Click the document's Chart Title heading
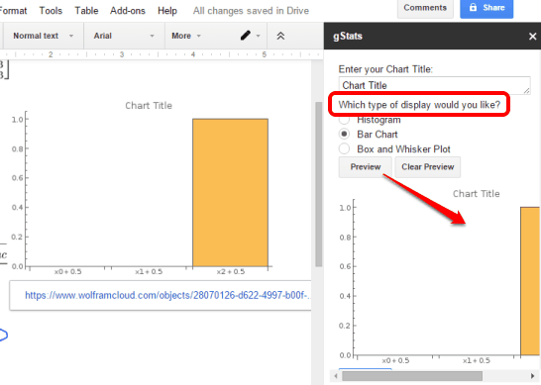 click(x=149, y=106)
